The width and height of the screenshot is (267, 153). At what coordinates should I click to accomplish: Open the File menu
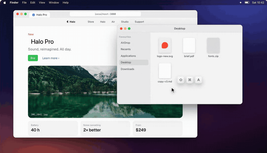click(24, 2)
